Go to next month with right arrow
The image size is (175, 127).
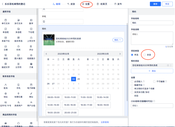(120, 54)
